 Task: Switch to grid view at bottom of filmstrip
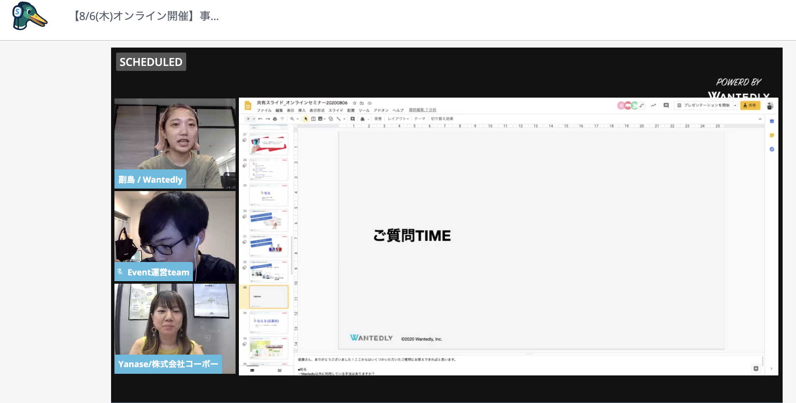279,370
